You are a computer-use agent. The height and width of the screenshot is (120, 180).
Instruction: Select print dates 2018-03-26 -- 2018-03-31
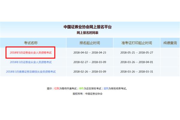pyautogui.click(x=136, y=72)
